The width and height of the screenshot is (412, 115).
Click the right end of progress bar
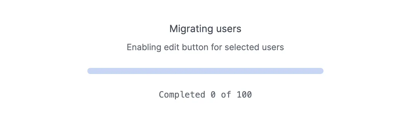click(x=322, y=71)
